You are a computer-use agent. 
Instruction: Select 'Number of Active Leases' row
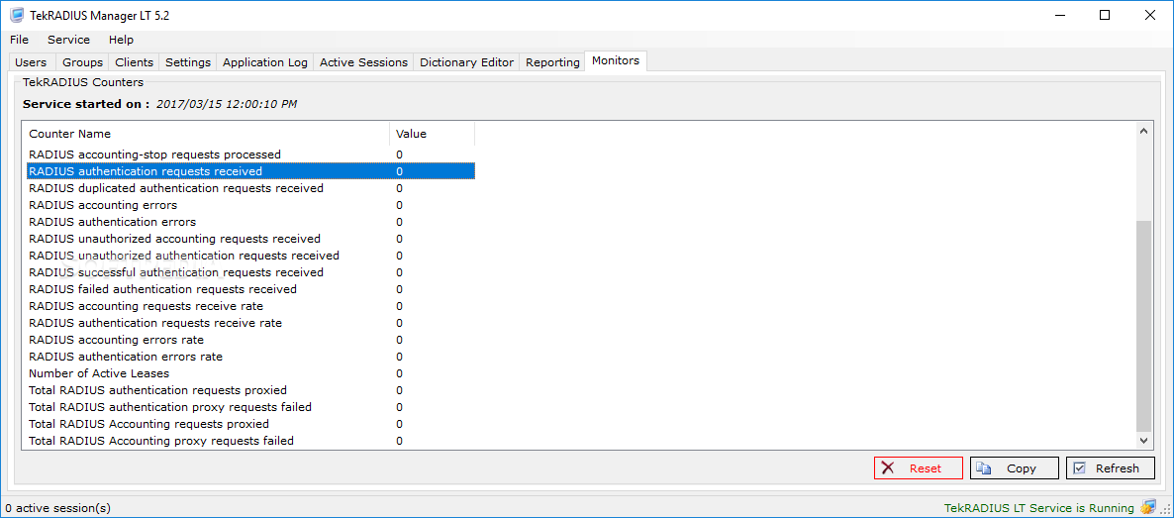coord(250,373)
